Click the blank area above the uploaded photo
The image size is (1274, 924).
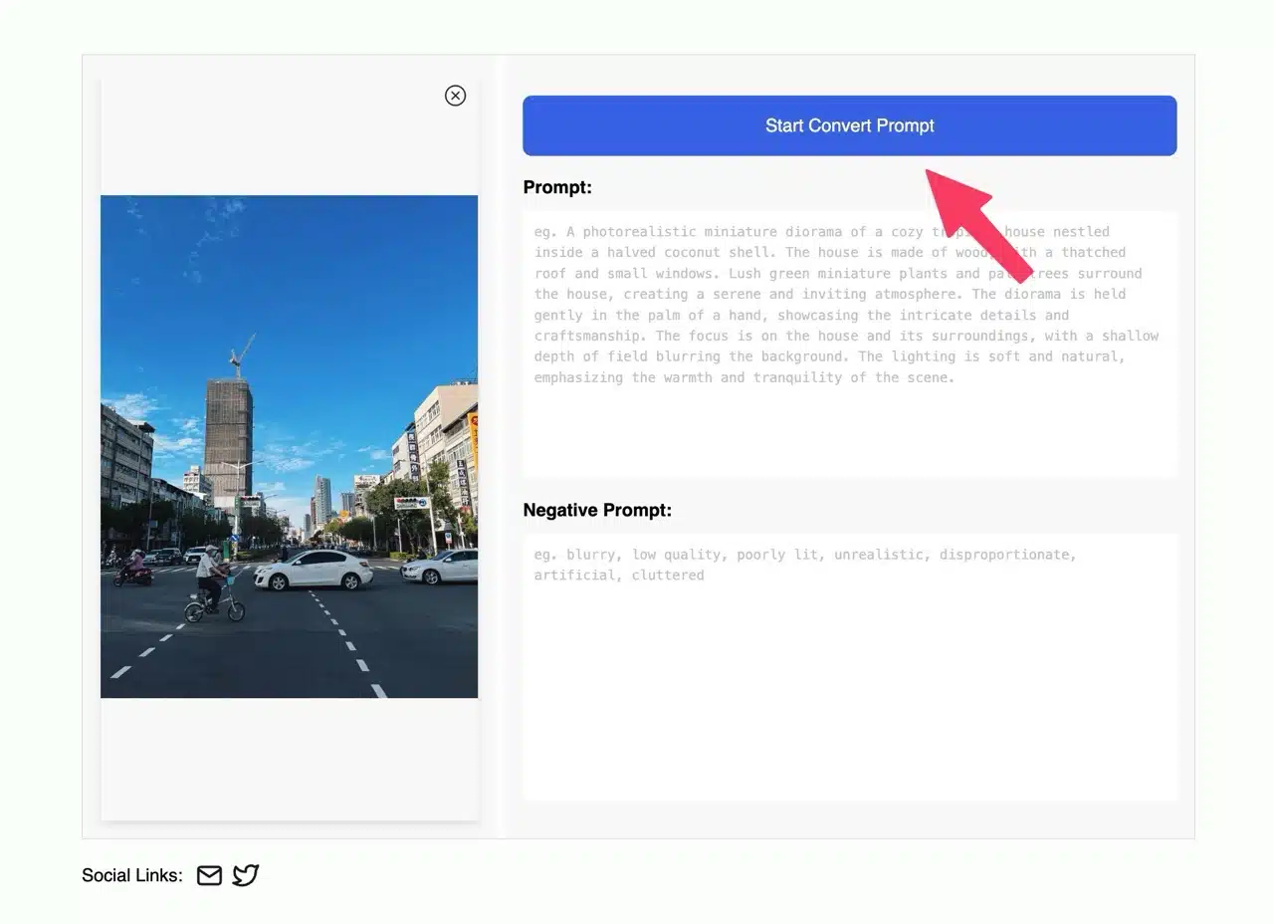pos(289,139)
